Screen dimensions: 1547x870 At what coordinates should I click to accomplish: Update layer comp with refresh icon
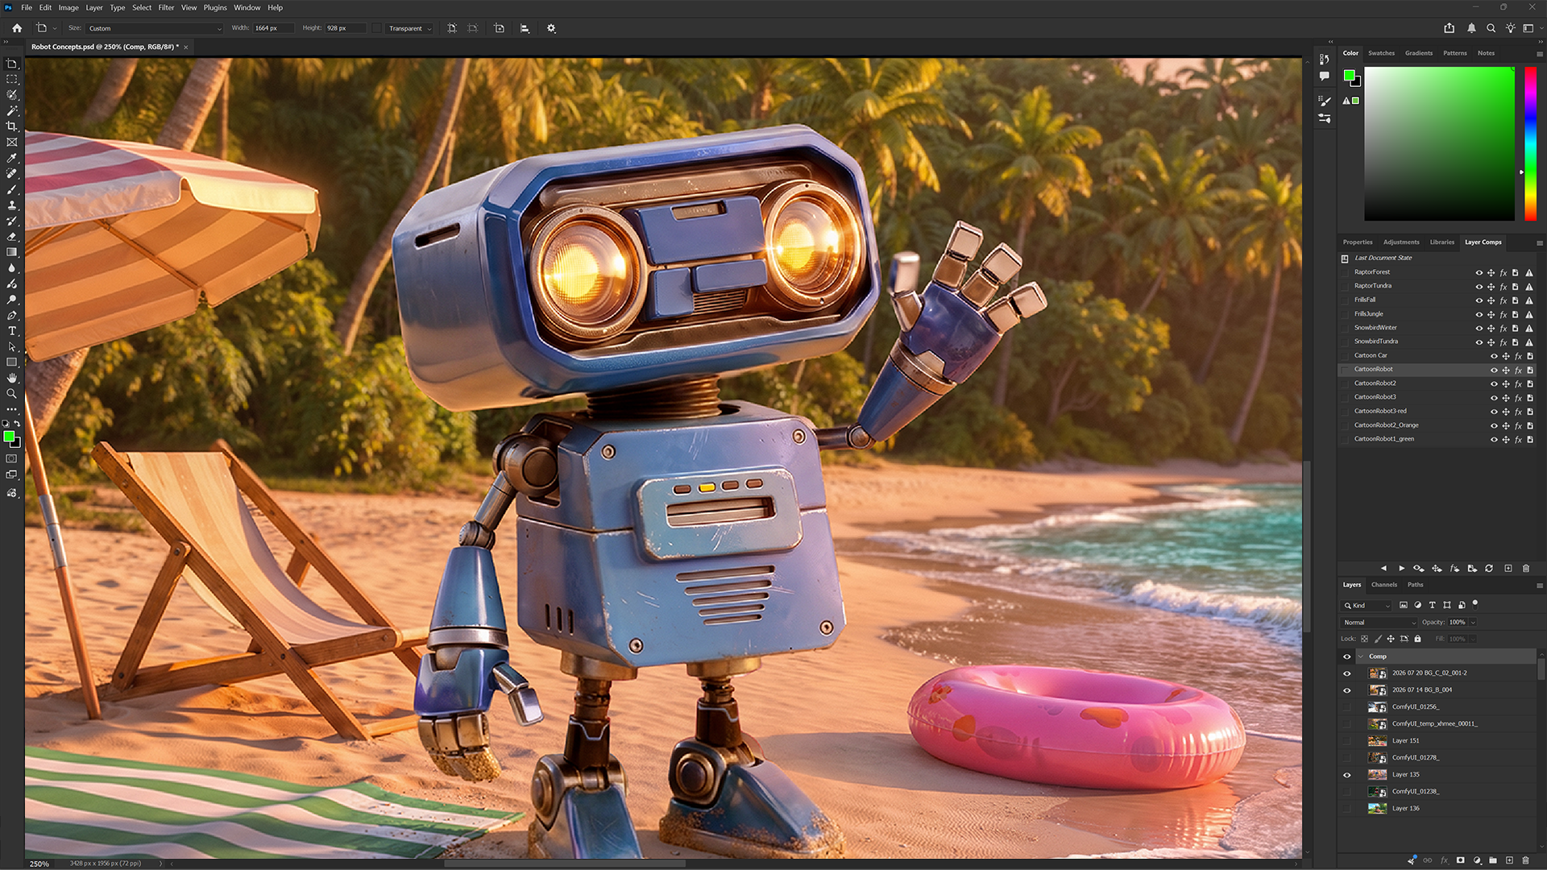click(x=1489, y=569)
